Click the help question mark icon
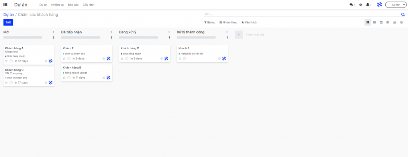The width and height of the screenshot is (408, 157). pyautogui.click(x=361, y=5)
